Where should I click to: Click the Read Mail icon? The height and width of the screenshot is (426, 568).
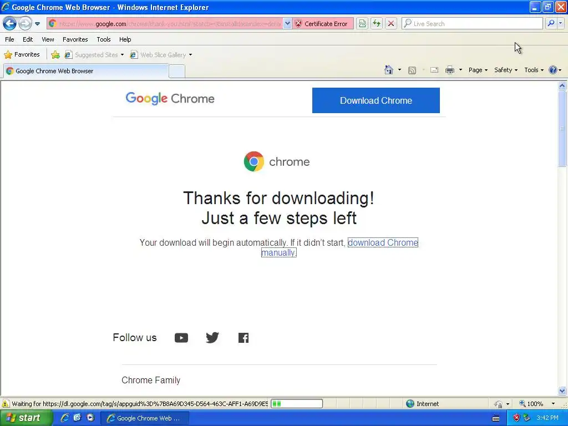pos(434,70)
